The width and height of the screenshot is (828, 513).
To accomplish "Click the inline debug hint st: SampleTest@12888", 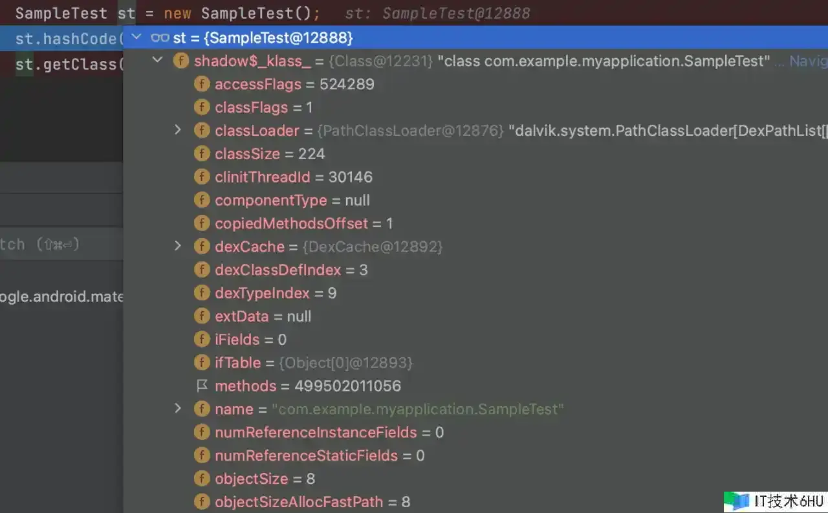I will [x=437, y=14].
